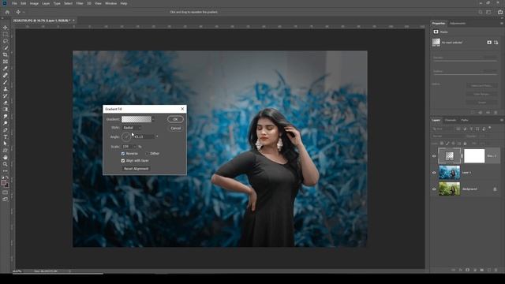This screenshot has height=284, width=505.
Task: Select the Layer 1 thumbnail
Action: click(449, 173)
